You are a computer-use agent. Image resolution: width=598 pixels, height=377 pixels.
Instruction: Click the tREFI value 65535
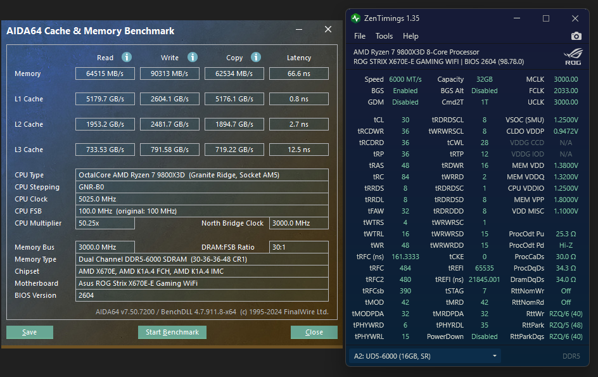[485, 268]
